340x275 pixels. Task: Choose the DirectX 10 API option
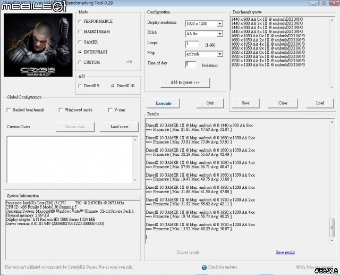click(113, 86)
